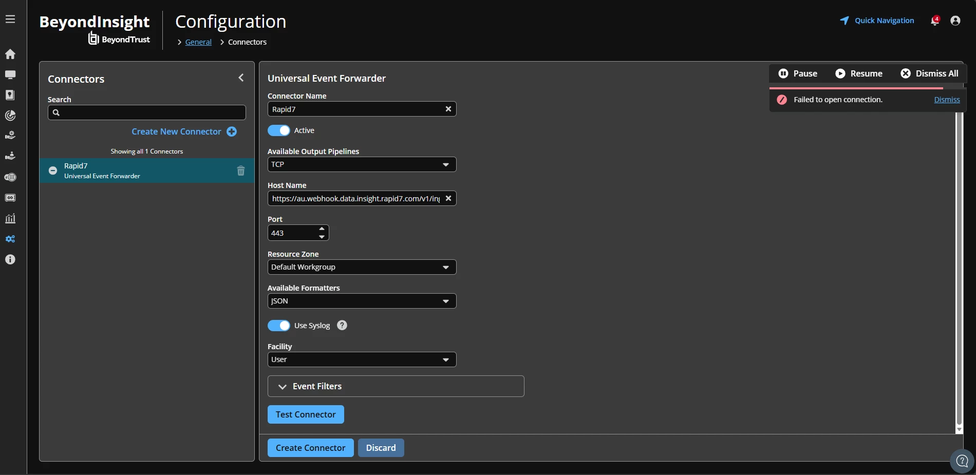Collapse the Connectors panel with chevron

[241, 78]
